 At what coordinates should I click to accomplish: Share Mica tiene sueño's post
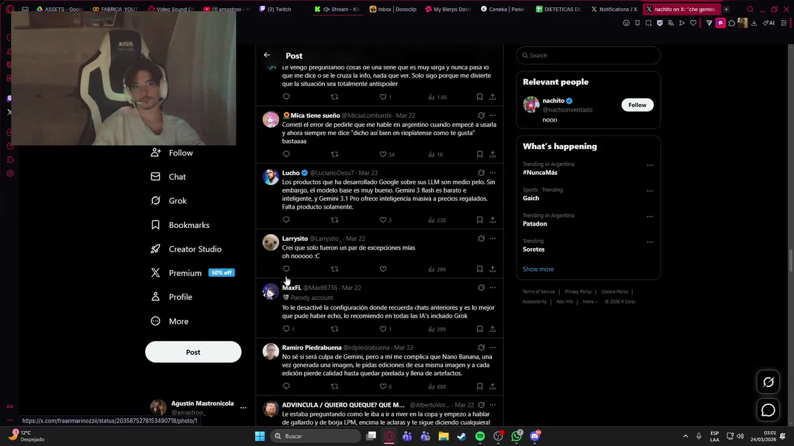[x=493, y=154]
